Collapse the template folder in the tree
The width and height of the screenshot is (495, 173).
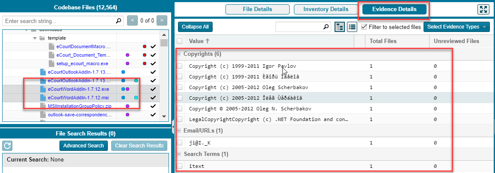(35, 38)
